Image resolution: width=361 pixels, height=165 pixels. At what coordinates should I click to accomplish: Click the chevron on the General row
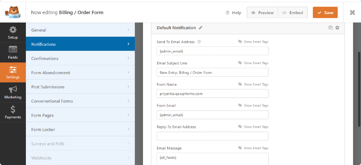[128, 30]
